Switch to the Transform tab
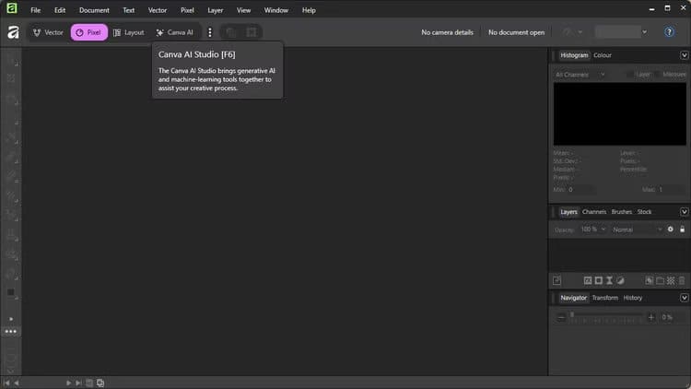 605,298
